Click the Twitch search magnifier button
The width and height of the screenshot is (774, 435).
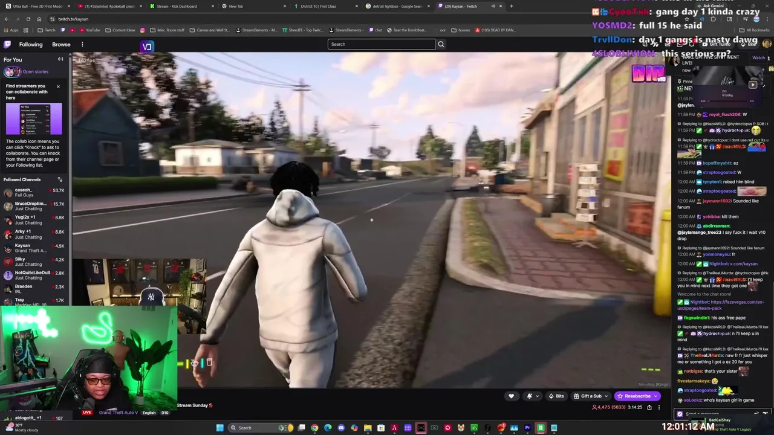441,44
